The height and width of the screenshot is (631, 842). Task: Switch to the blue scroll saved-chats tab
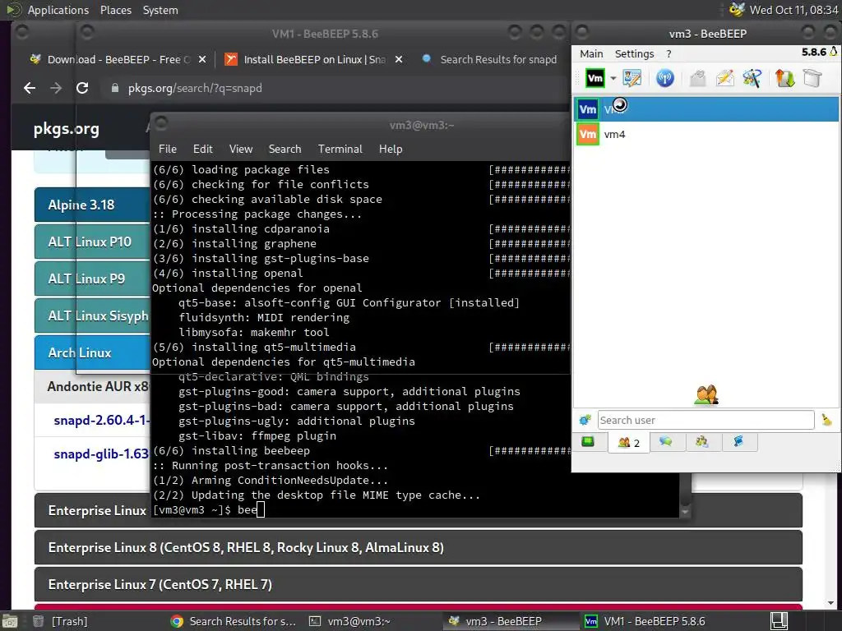point(739,441)
